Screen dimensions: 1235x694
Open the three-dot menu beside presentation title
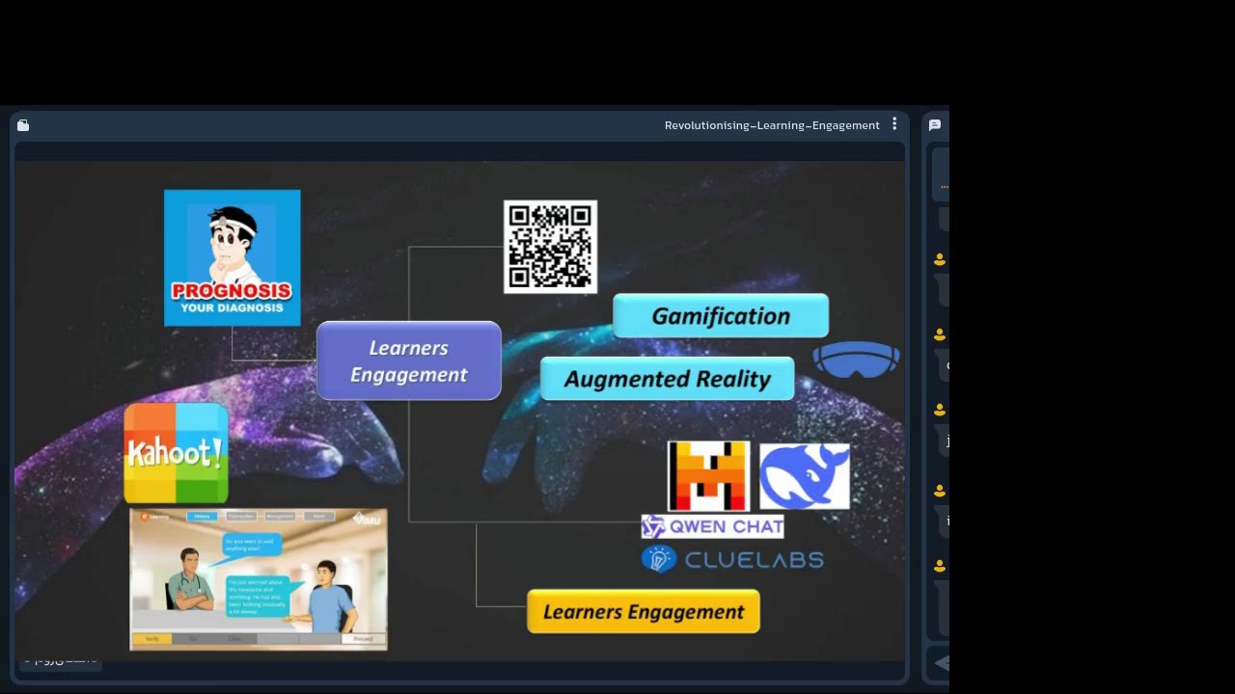(x=894, y=124)
